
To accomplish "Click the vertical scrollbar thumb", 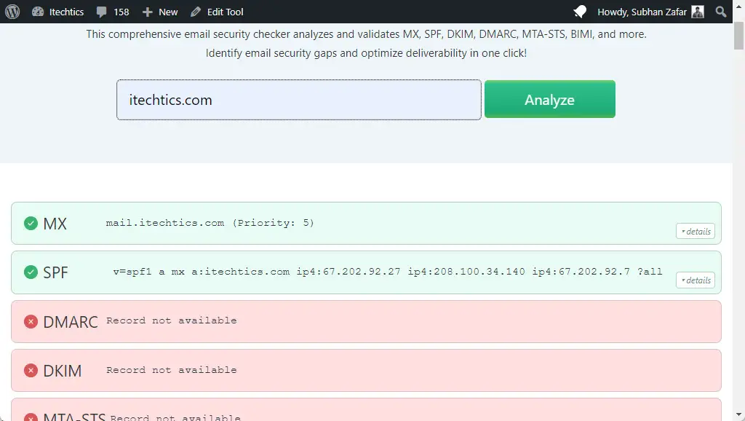I will 738,36.
